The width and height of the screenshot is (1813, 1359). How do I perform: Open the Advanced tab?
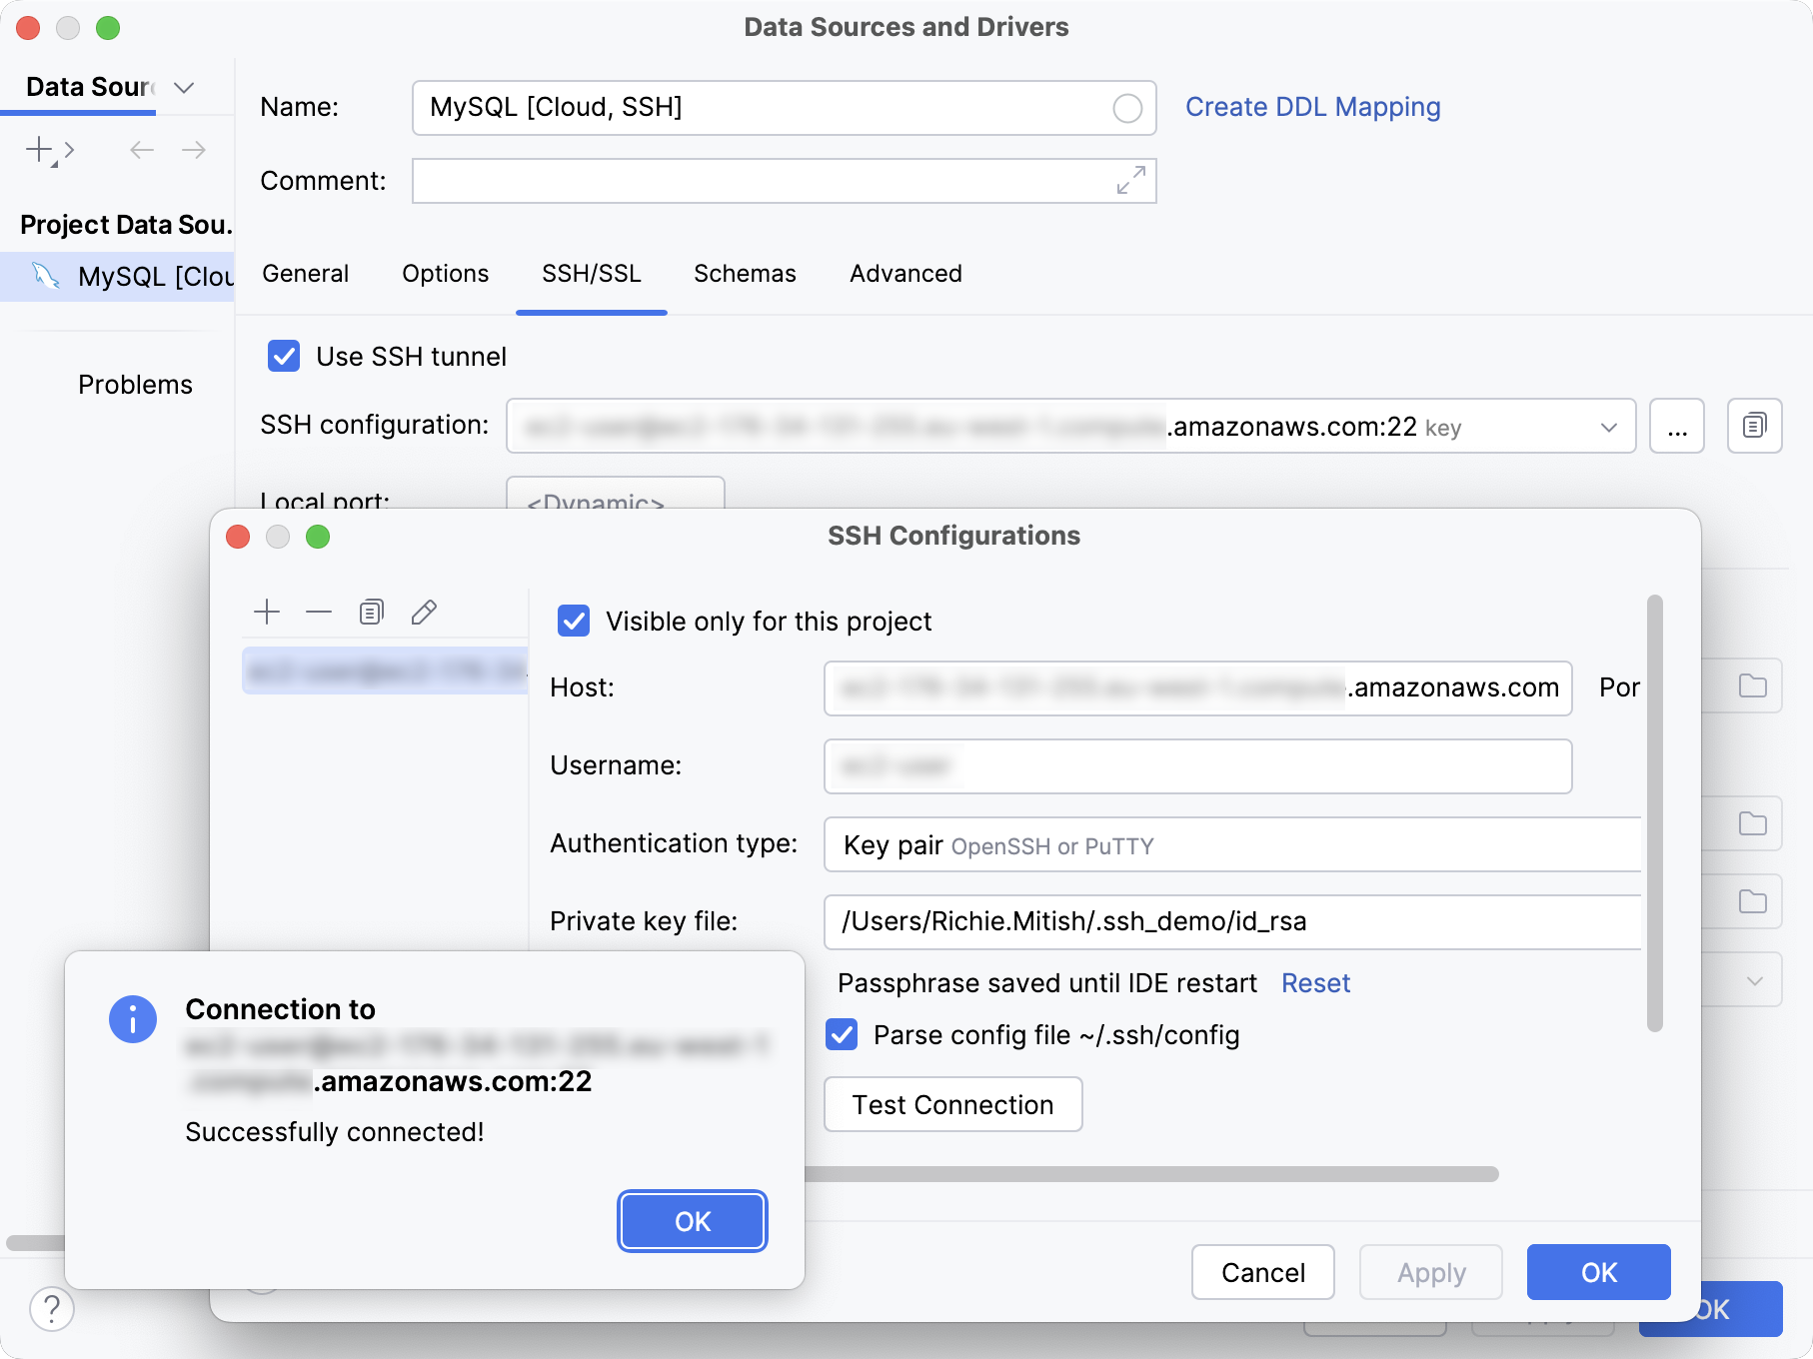905,274
